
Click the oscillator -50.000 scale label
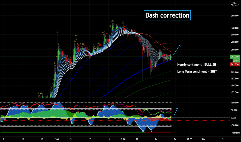pos(235,125)
